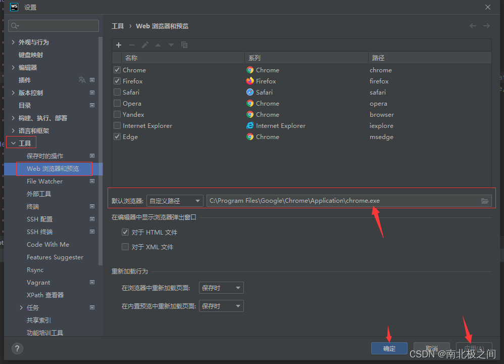Move browser up with up arrow
The image size is (504, 364).
[x=158, y=45]
